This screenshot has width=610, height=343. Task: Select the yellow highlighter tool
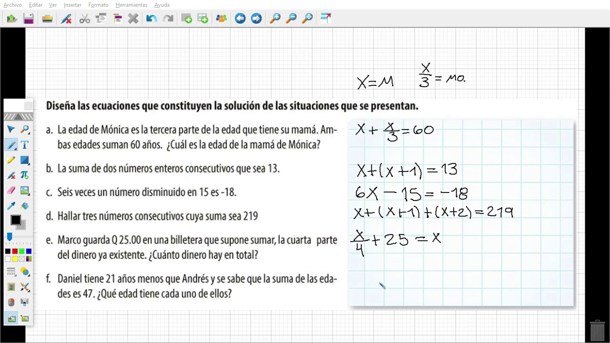point(11,160)
